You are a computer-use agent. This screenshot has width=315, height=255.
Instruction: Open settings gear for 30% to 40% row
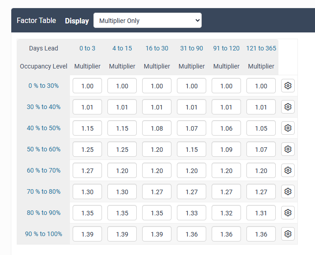click(x=288, y=107)
